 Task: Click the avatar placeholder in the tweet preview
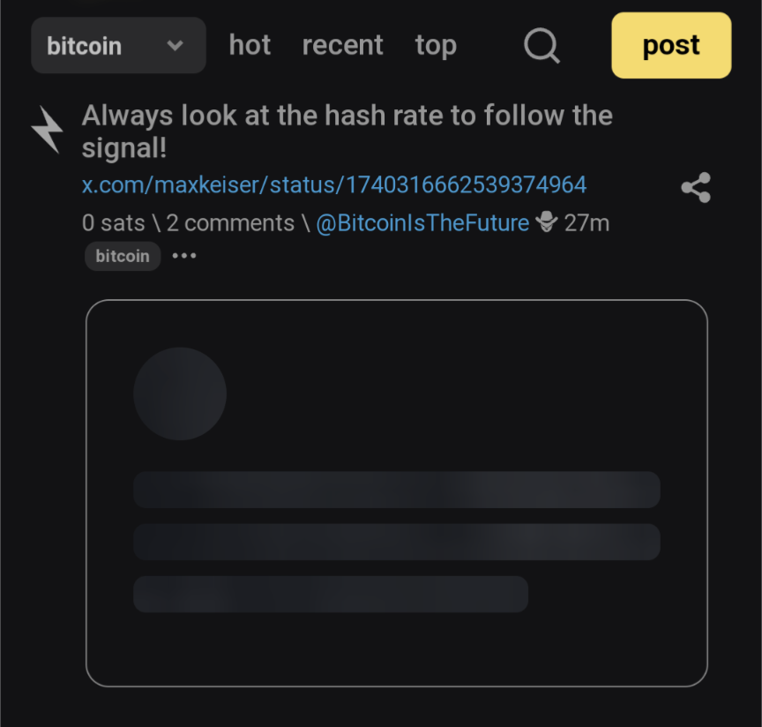[x=180, y=393]
